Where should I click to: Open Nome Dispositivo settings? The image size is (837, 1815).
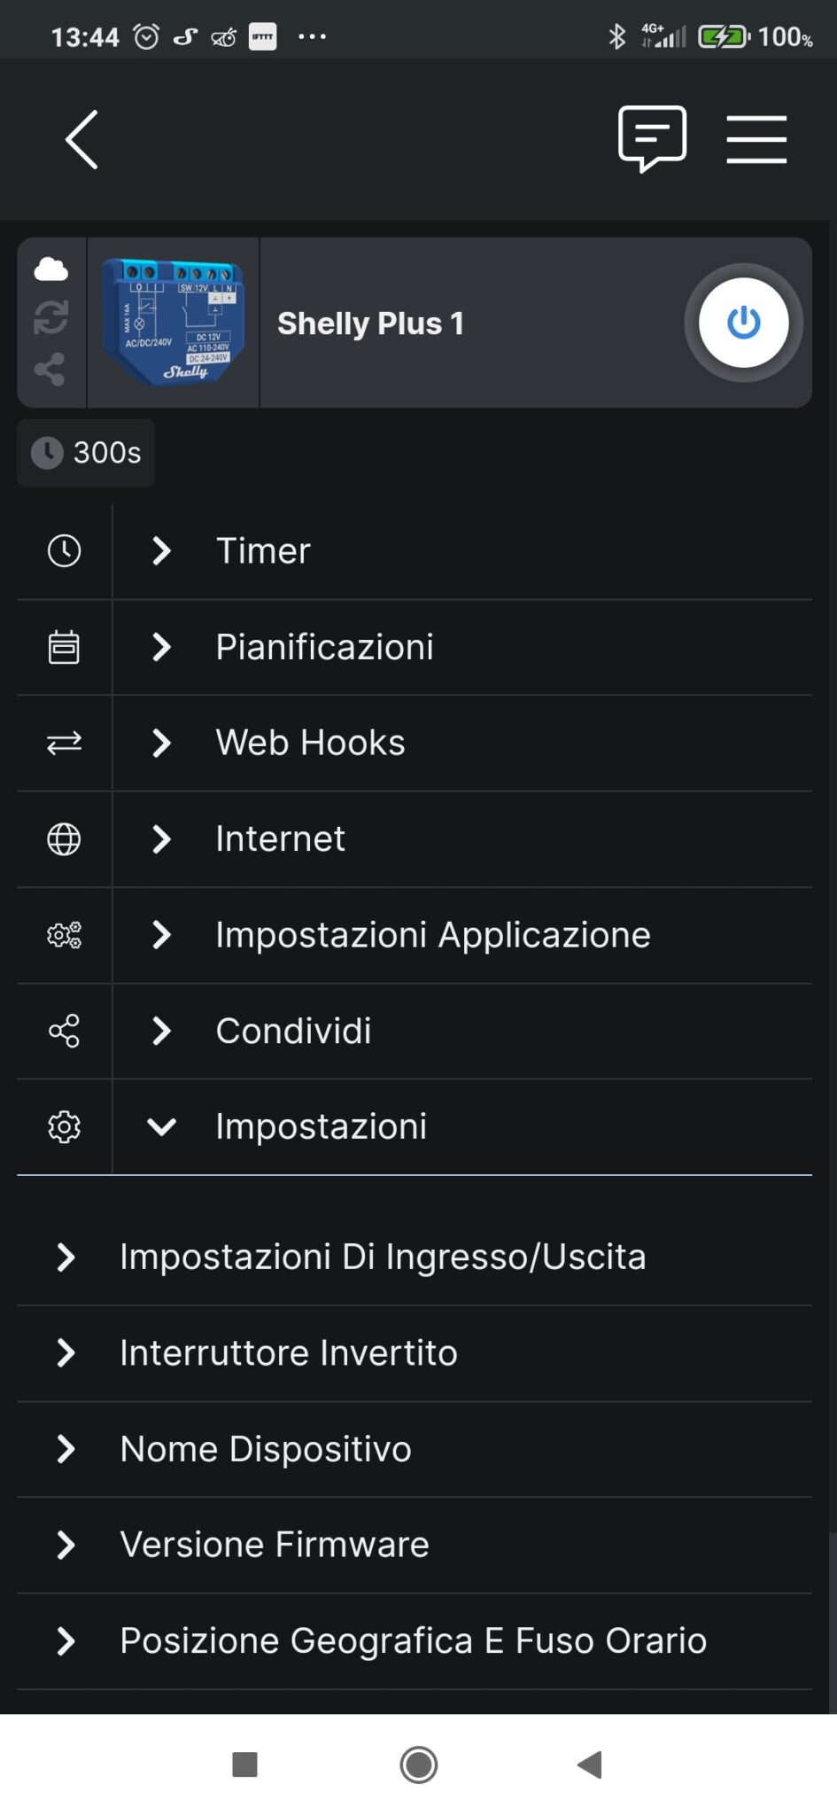pos(266,1449)
